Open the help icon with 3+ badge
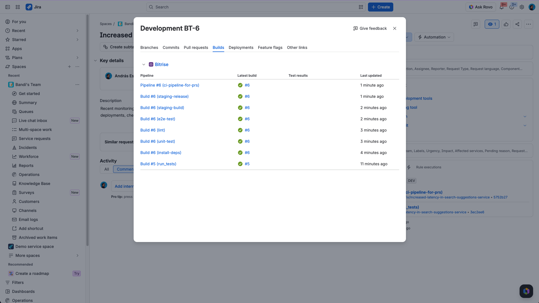The height and width of the screenshot is (303, 539). point(512,7)
